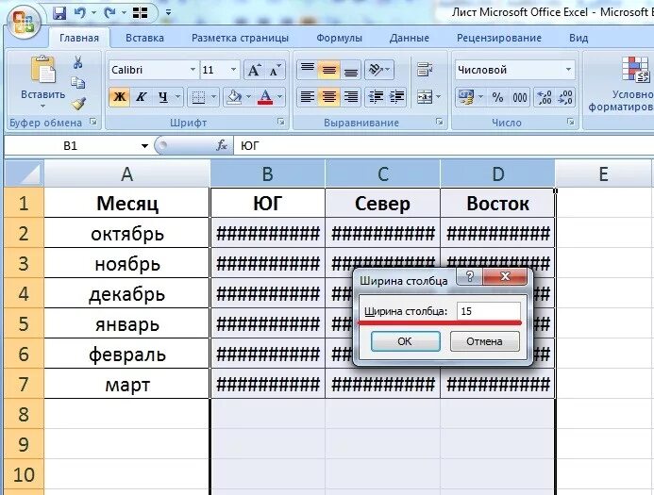Decrease indent in cells

pyautogui.click(x=376, y=97)
